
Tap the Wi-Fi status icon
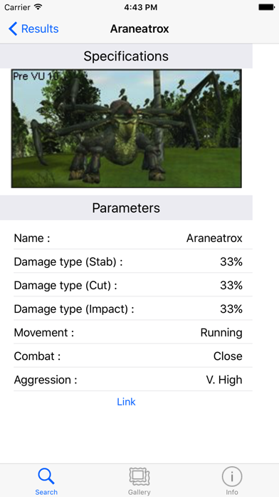[38, 7]
